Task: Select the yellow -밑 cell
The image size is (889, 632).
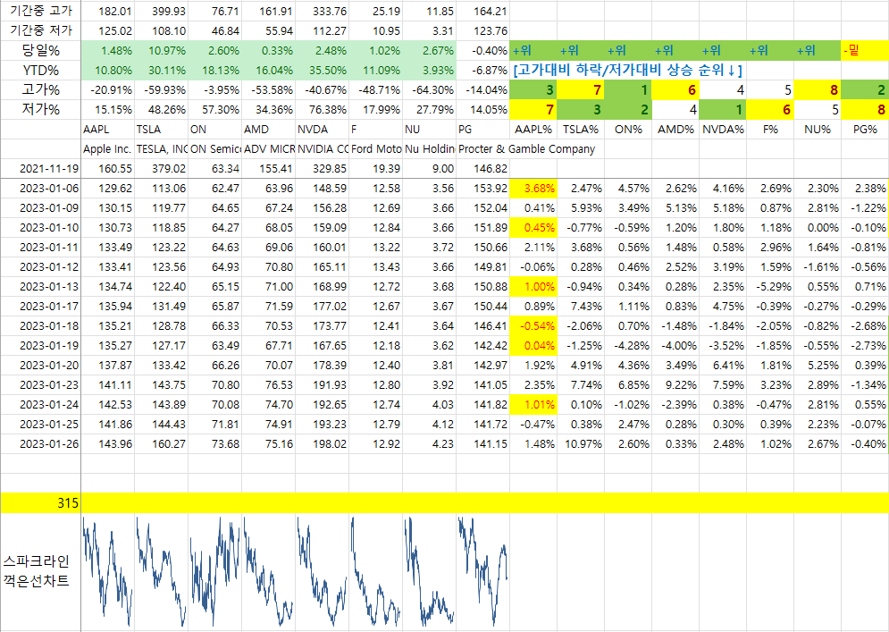Action: [864, 50]
